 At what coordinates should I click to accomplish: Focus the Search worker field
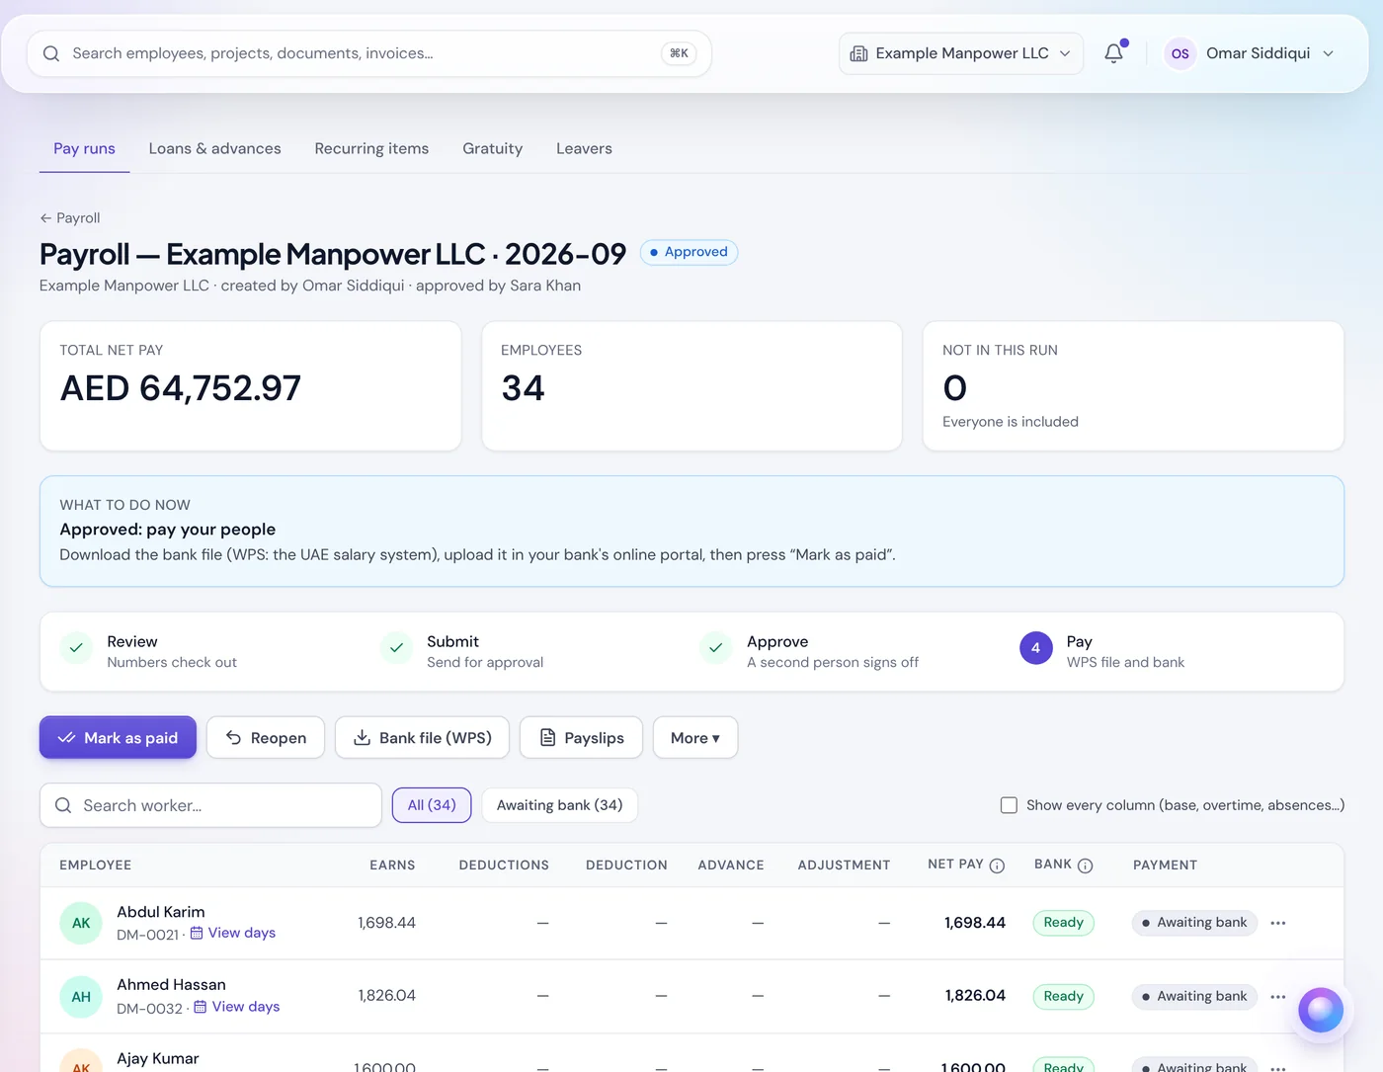tap(210, 805)
